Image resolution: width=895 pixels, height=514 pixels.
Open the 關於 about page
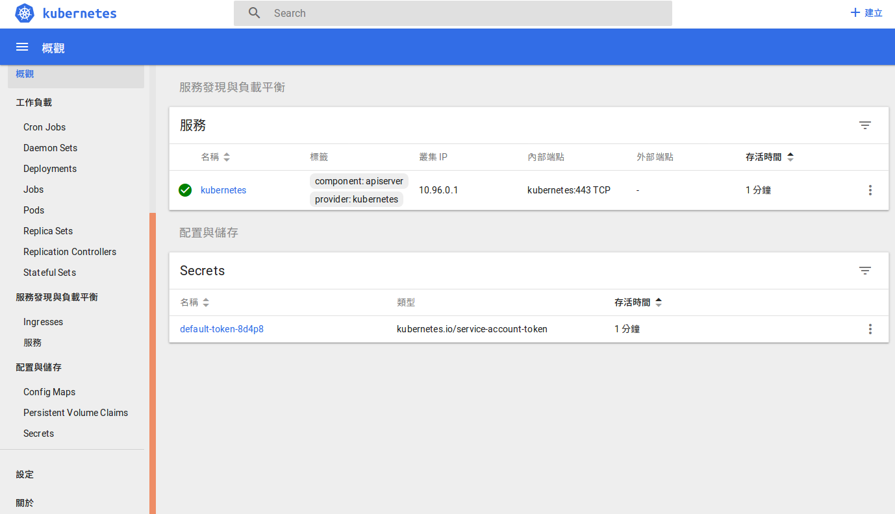pyautogui.click(x=25, y=503)
